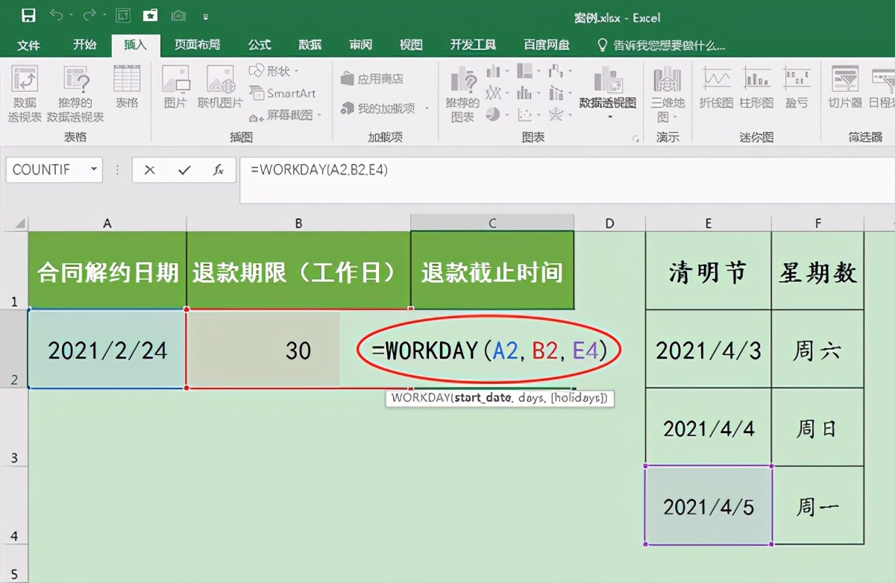
Task: Insert a 表格 table
Action: click(127, 86)
